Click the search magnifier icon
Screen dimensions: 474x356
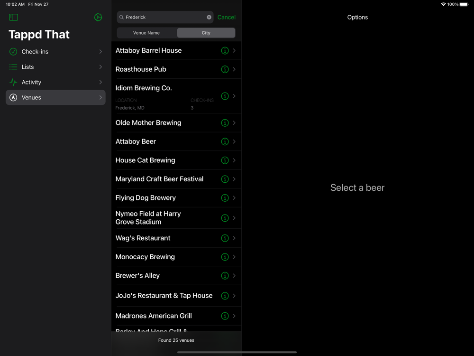click(x=121, y=17)
